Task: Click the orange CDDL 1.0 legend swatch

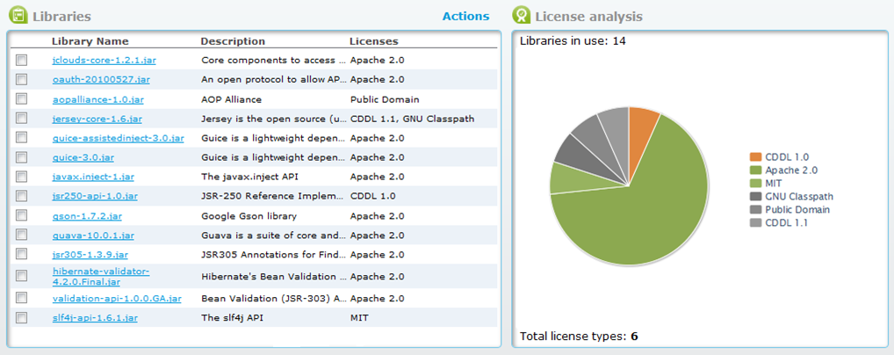Action: 754,157
